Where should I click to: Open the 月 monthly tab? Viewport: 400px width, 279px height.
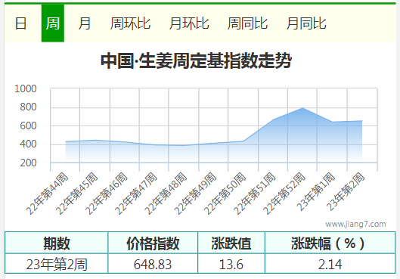[85, 23]
